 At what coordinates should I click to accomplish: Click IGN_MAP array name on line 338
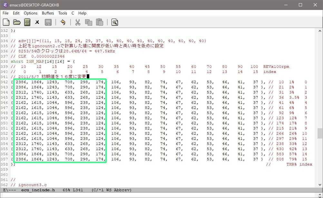(x=35, y=61)
